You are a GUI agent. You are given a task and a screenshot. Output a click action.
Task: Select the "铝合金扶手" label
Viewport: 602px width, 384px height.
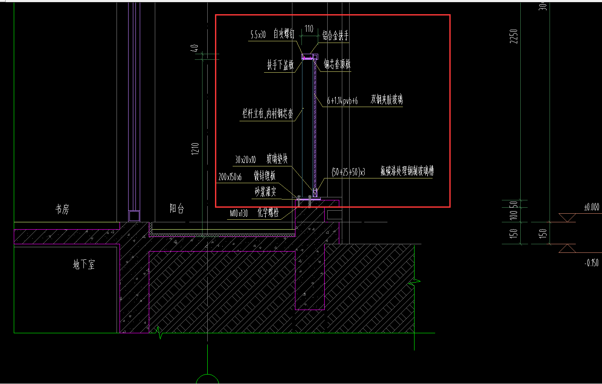point(335,36)
